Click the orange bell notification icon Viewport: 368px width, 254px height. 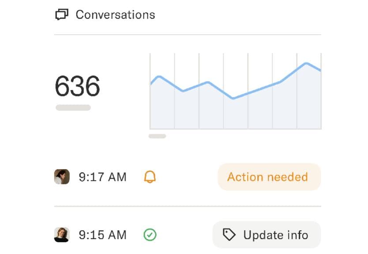click(150, 177)
